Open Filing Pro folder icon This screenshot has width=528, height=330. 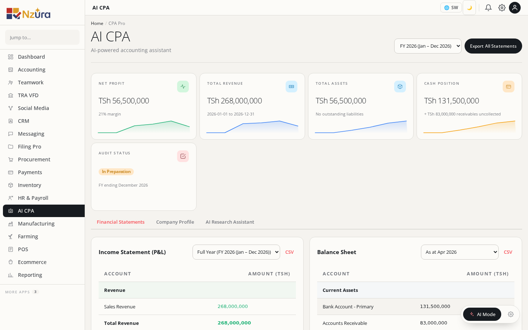pos(11,147)
